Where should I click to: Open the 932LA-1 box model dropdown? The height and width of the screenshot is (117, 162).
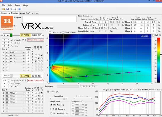pyautogui.click(x=17, y=93)
